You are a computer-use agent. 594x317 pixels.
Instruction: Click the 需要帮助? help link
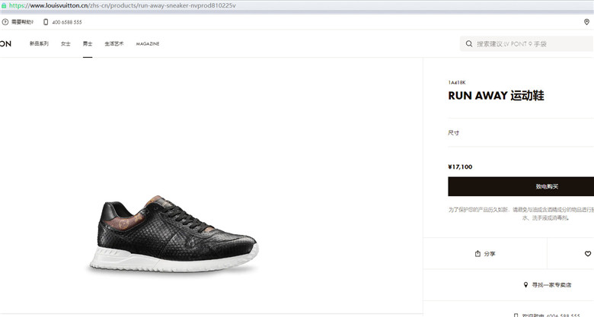22,22
